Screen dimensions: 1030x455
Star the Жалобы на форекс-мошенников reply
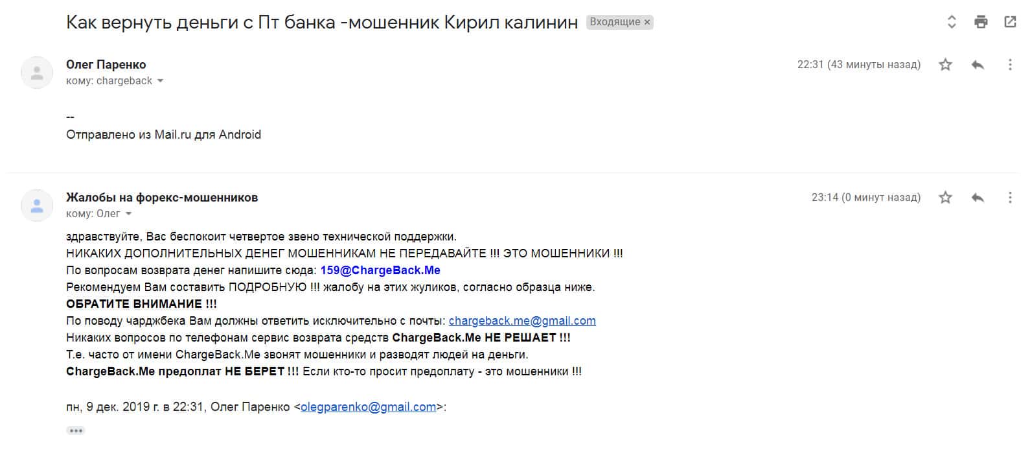pyautogui.click(x=946, y=198)
